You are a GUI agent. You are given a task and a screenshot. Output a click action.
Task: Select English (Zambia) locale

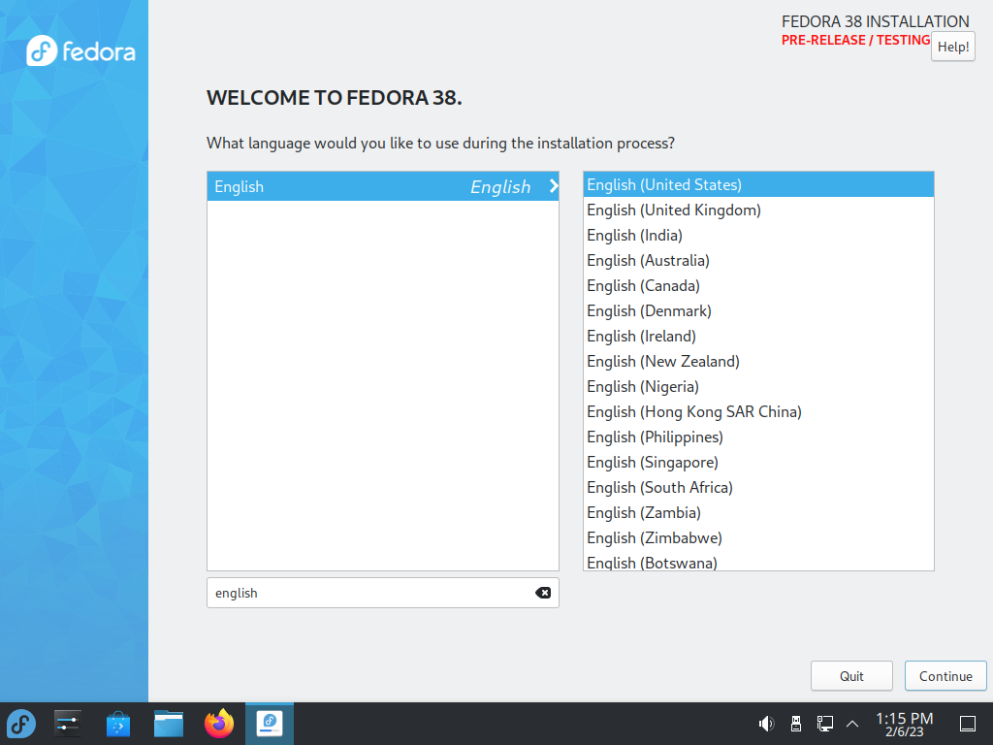point(758,512)
